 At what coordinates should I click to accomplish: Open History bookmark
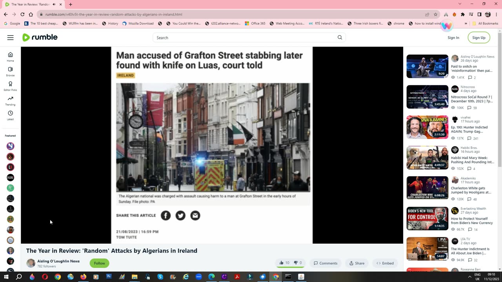110,23
